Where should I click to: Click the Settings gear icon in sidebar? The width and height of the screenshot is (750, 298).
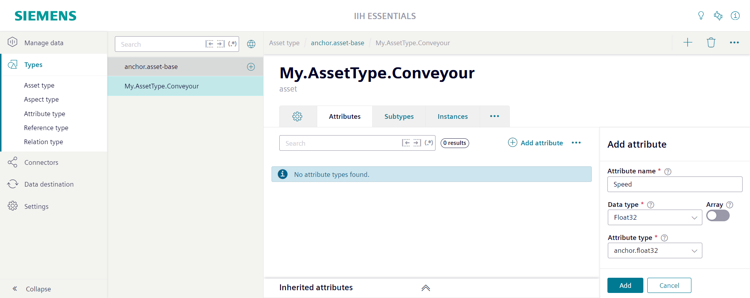pyautogui.click(x=12, y=206)
